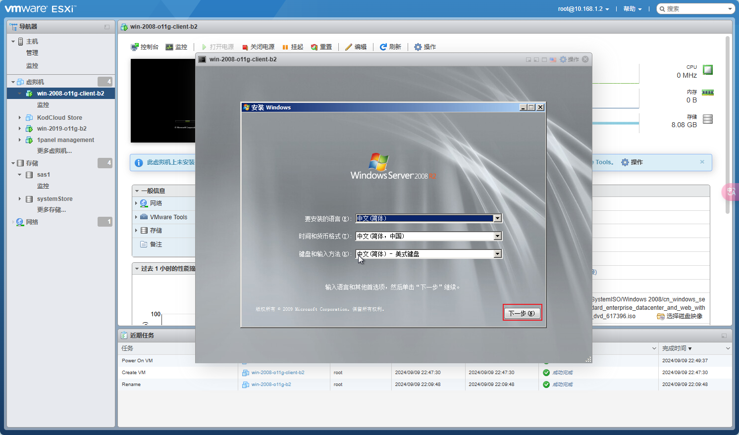Click the 挂起 suspend toolbar button
739x435 pixels.
click(x=293, y=47)
